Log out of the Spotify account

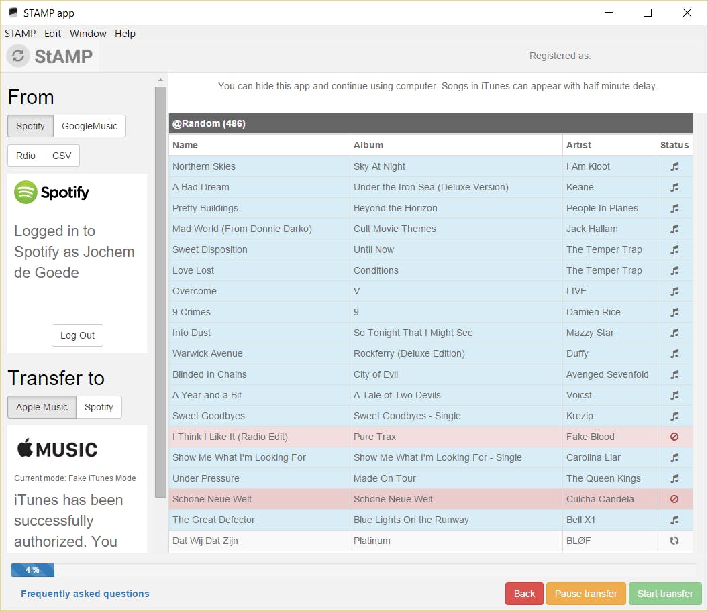[x=77, y=335]
